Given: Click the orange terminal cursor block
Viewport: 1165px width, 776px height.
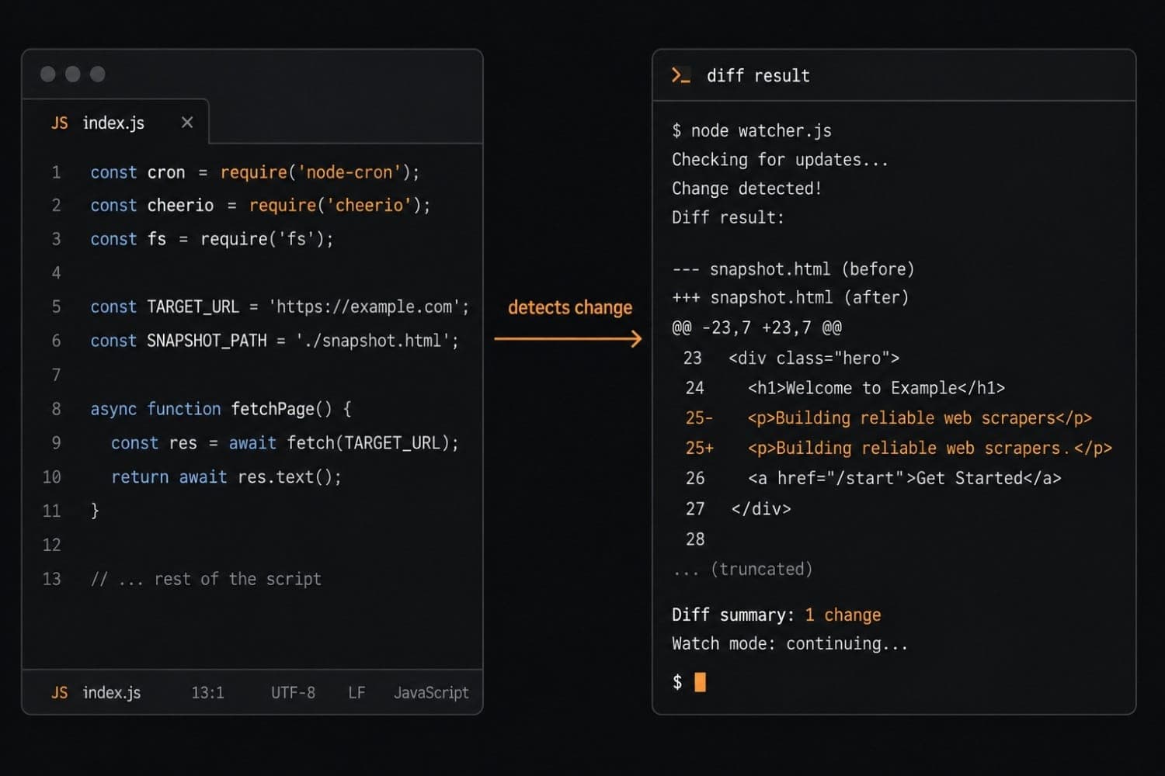Looking at the screenshot, I should click(700, 682).
